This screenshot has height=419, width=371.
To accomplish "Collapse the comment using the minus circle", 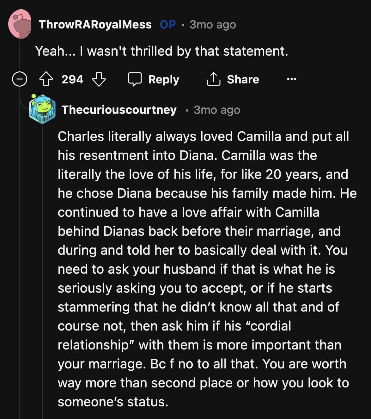I will click(x=20, y=79).
